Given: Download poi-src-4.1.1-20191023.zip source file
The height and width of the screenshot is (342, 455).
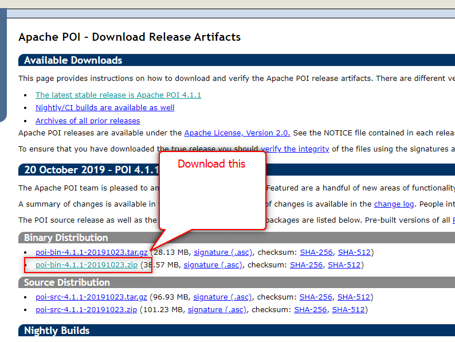Looking at the screenshot, I should point(86,309).
